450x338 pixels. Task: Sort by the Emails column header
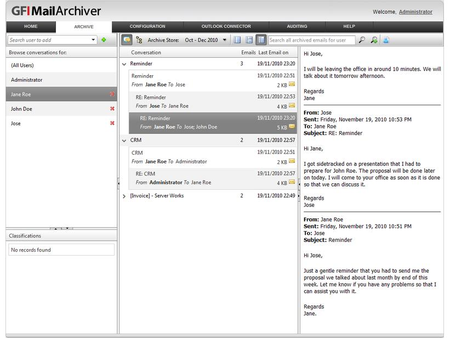(248, 52)
